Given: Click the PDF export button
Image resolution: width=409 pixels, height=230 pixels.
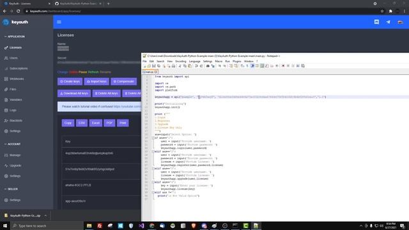Looking at the screenshot, I should [109, 123].
